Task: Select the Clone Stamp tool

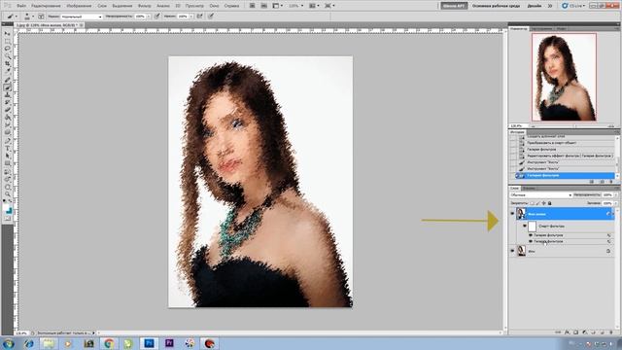Action: [8, 94]
